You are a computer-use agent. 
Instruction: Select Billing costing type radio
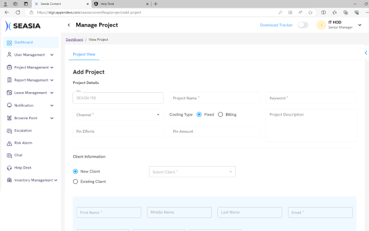[x=220, y=114]
